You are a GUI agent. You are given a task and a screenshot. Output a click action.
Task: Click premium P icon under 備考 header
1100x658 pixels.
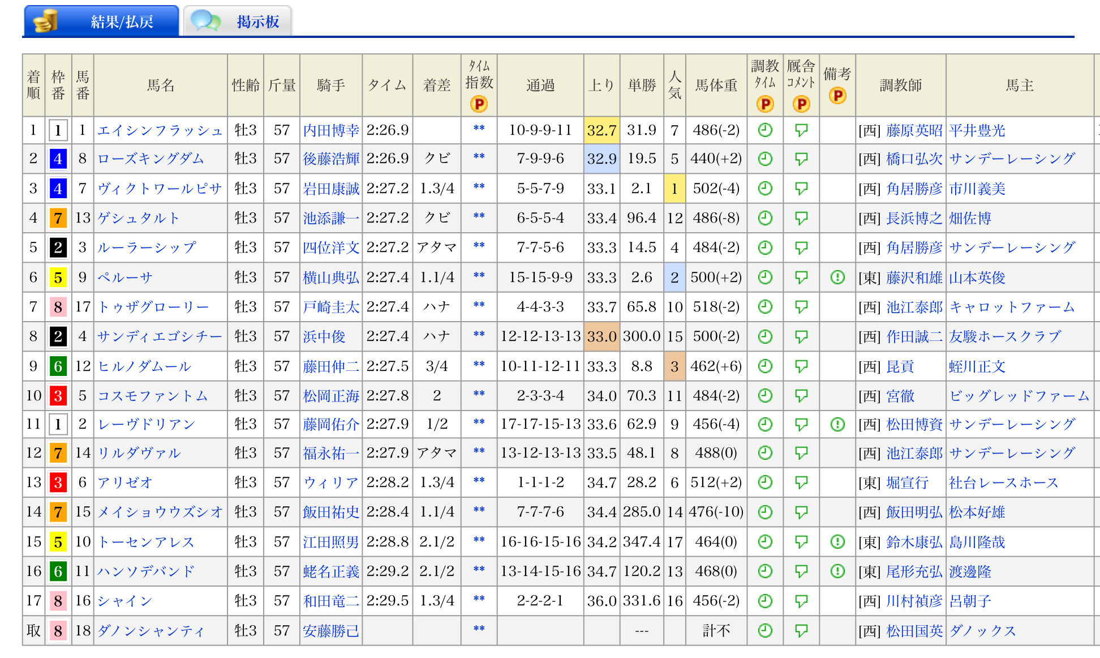[837, 96]
